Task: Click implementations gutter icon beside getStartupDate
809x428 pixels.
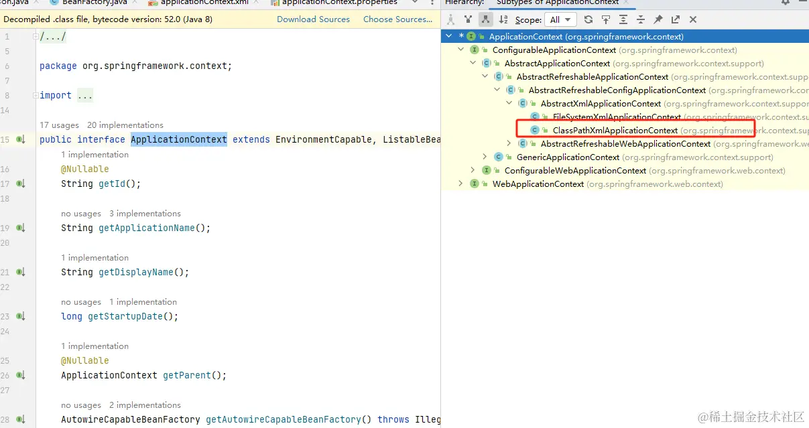Action: pos(21,316)
